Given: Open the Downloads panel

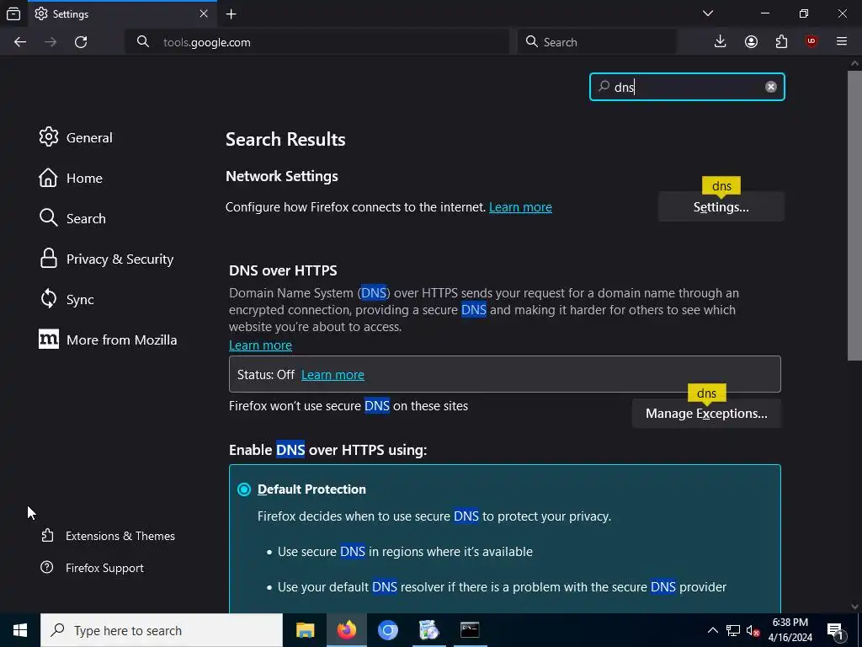Looking at the screenshot, I should pyautogui.click(x=721, y=42).
